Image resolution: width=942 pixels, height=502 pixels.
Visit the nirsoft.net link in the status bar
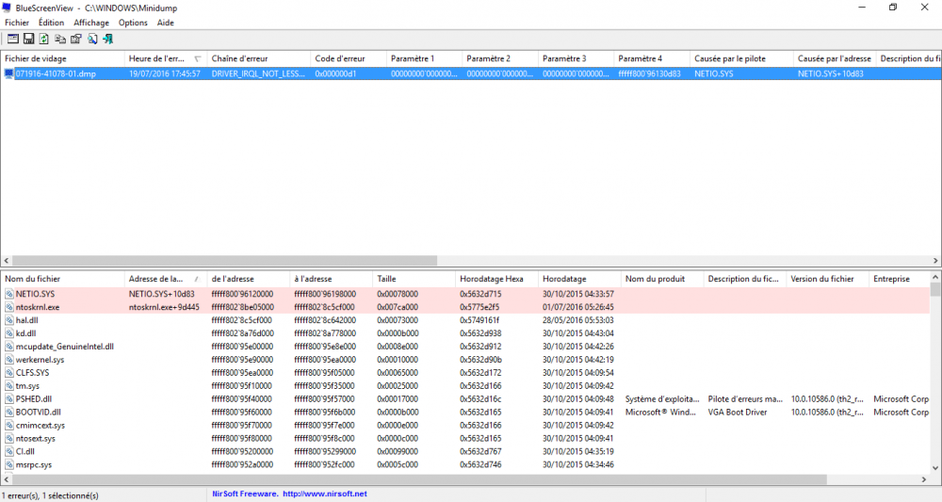(x=323, y=494)
